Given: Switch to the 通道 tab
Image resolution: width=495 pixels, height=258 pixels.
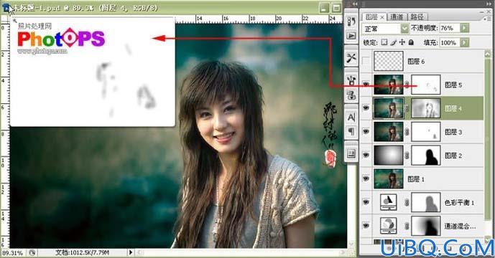Looking at the screenshot, I should coord(397,16).
